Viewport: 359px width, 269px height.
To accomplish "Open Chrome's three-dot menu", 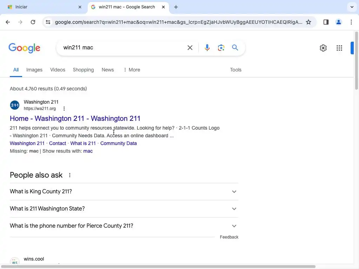I will (351, 22).
